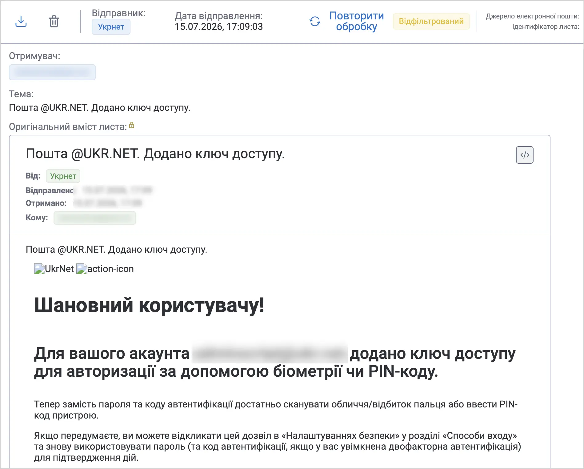
Task: Click the send date 15.07.2026, 17:09:03
Action: click(219, 27)
